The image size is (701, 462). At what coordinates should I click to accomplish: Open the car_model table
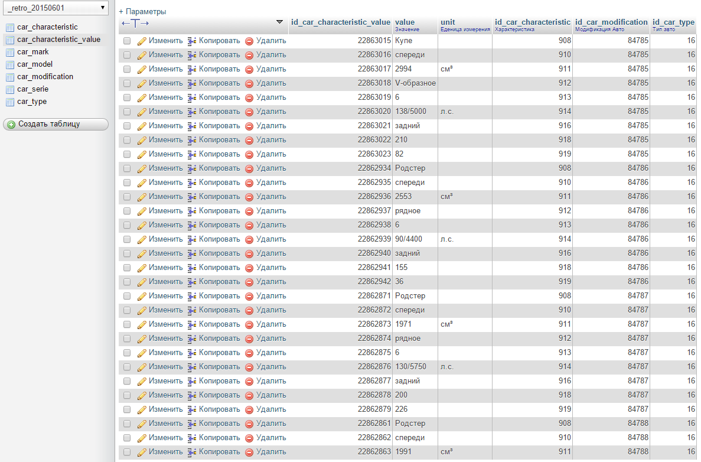tap(35, 64)
